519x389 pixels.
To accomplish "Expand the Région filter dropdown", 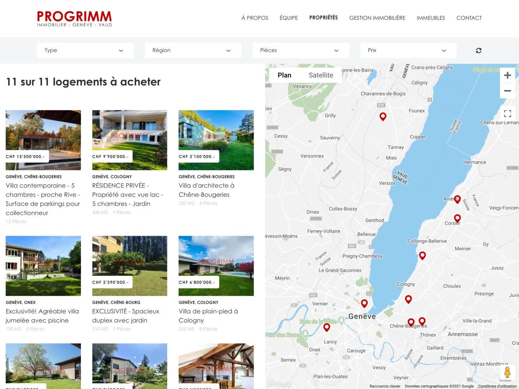I will [x=193, y=50].
